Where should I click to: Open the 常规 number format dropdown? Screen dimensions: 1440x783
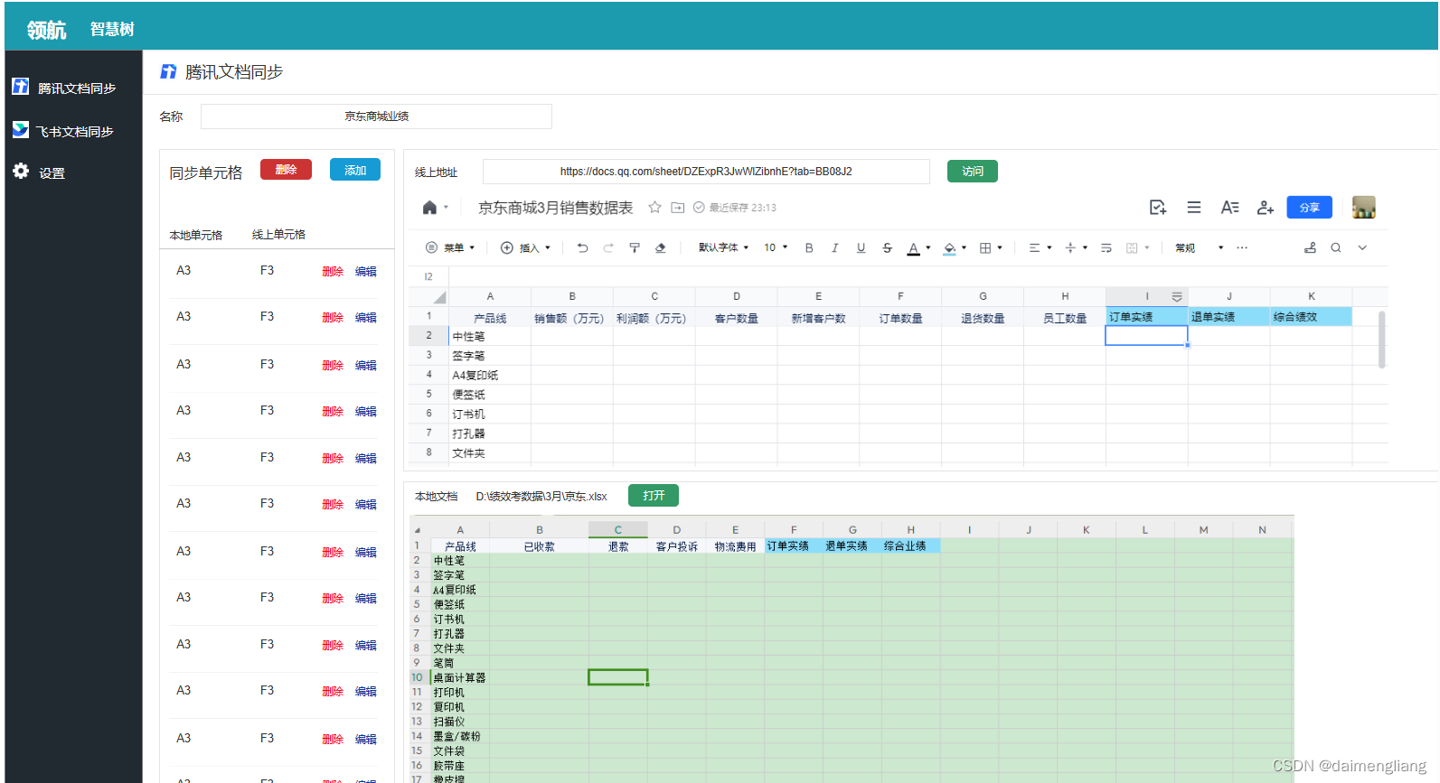point(1200,247)
